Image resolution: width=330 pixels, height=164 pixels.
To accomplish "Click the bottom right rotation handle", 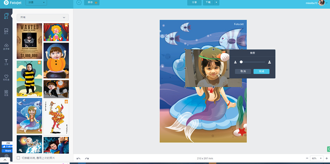I will pyautogui.click(x=242, y=87).
